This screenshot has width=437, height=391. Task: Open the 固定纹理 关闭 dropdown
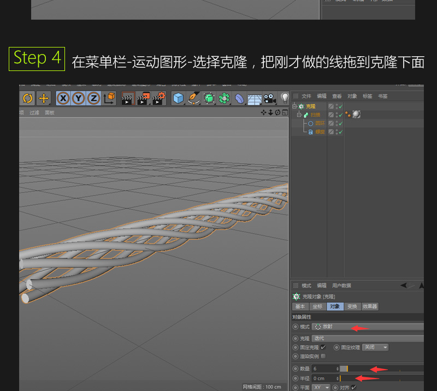(x=375, y=347)
